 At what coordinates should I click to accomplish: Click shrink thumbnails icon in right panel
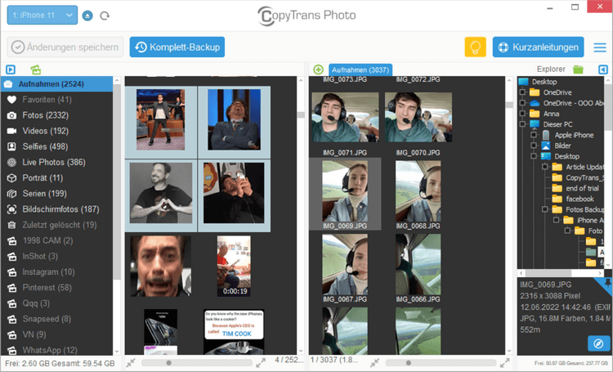pyautogui.click(x=374, y=363)
